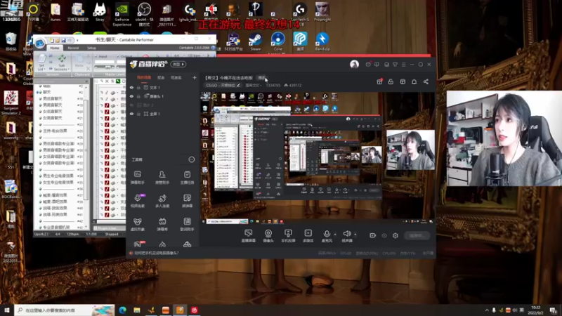Share the live room via share icon

(x=426, y=81)
